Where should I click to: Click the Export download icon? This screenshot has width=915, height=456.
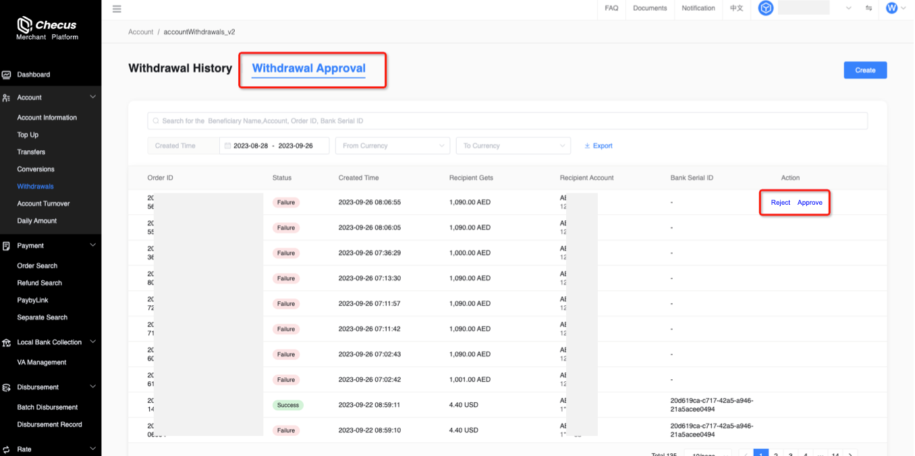[587, 145]
